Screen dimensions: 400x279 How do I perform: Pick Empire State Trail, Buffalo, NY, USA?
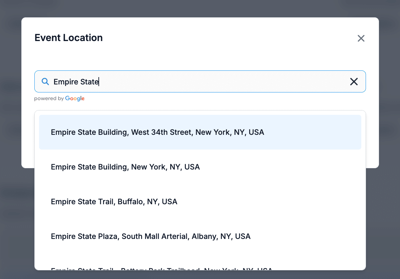pyautogui.click(x=114, y=202)
